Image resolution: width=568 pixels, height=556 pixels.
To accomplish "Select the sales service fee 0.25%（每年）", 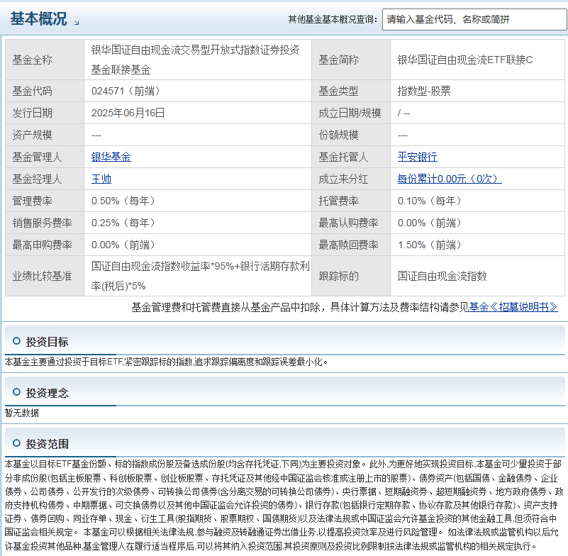I will (x=123, y=223).
